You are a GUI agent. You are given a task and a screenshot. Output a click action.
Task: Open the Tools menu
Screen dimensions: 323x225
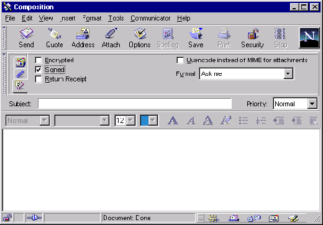pos(116,19)
